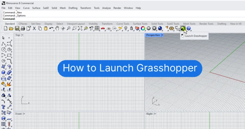Open the color wheel icon
Viewport: 245px width, 129px height.
143,28
